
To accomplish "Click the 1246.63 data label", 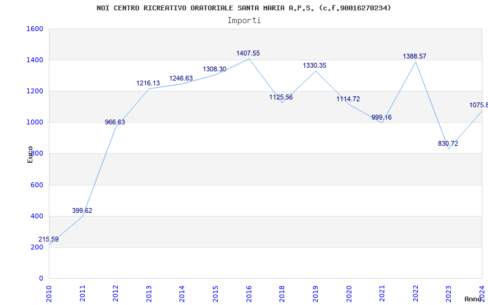I will 181,79.
